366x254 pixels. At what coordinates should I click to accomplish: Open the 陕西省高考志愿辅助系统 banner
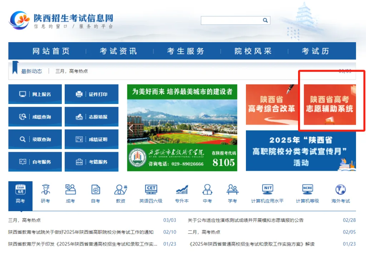click(x=330, y=104)
